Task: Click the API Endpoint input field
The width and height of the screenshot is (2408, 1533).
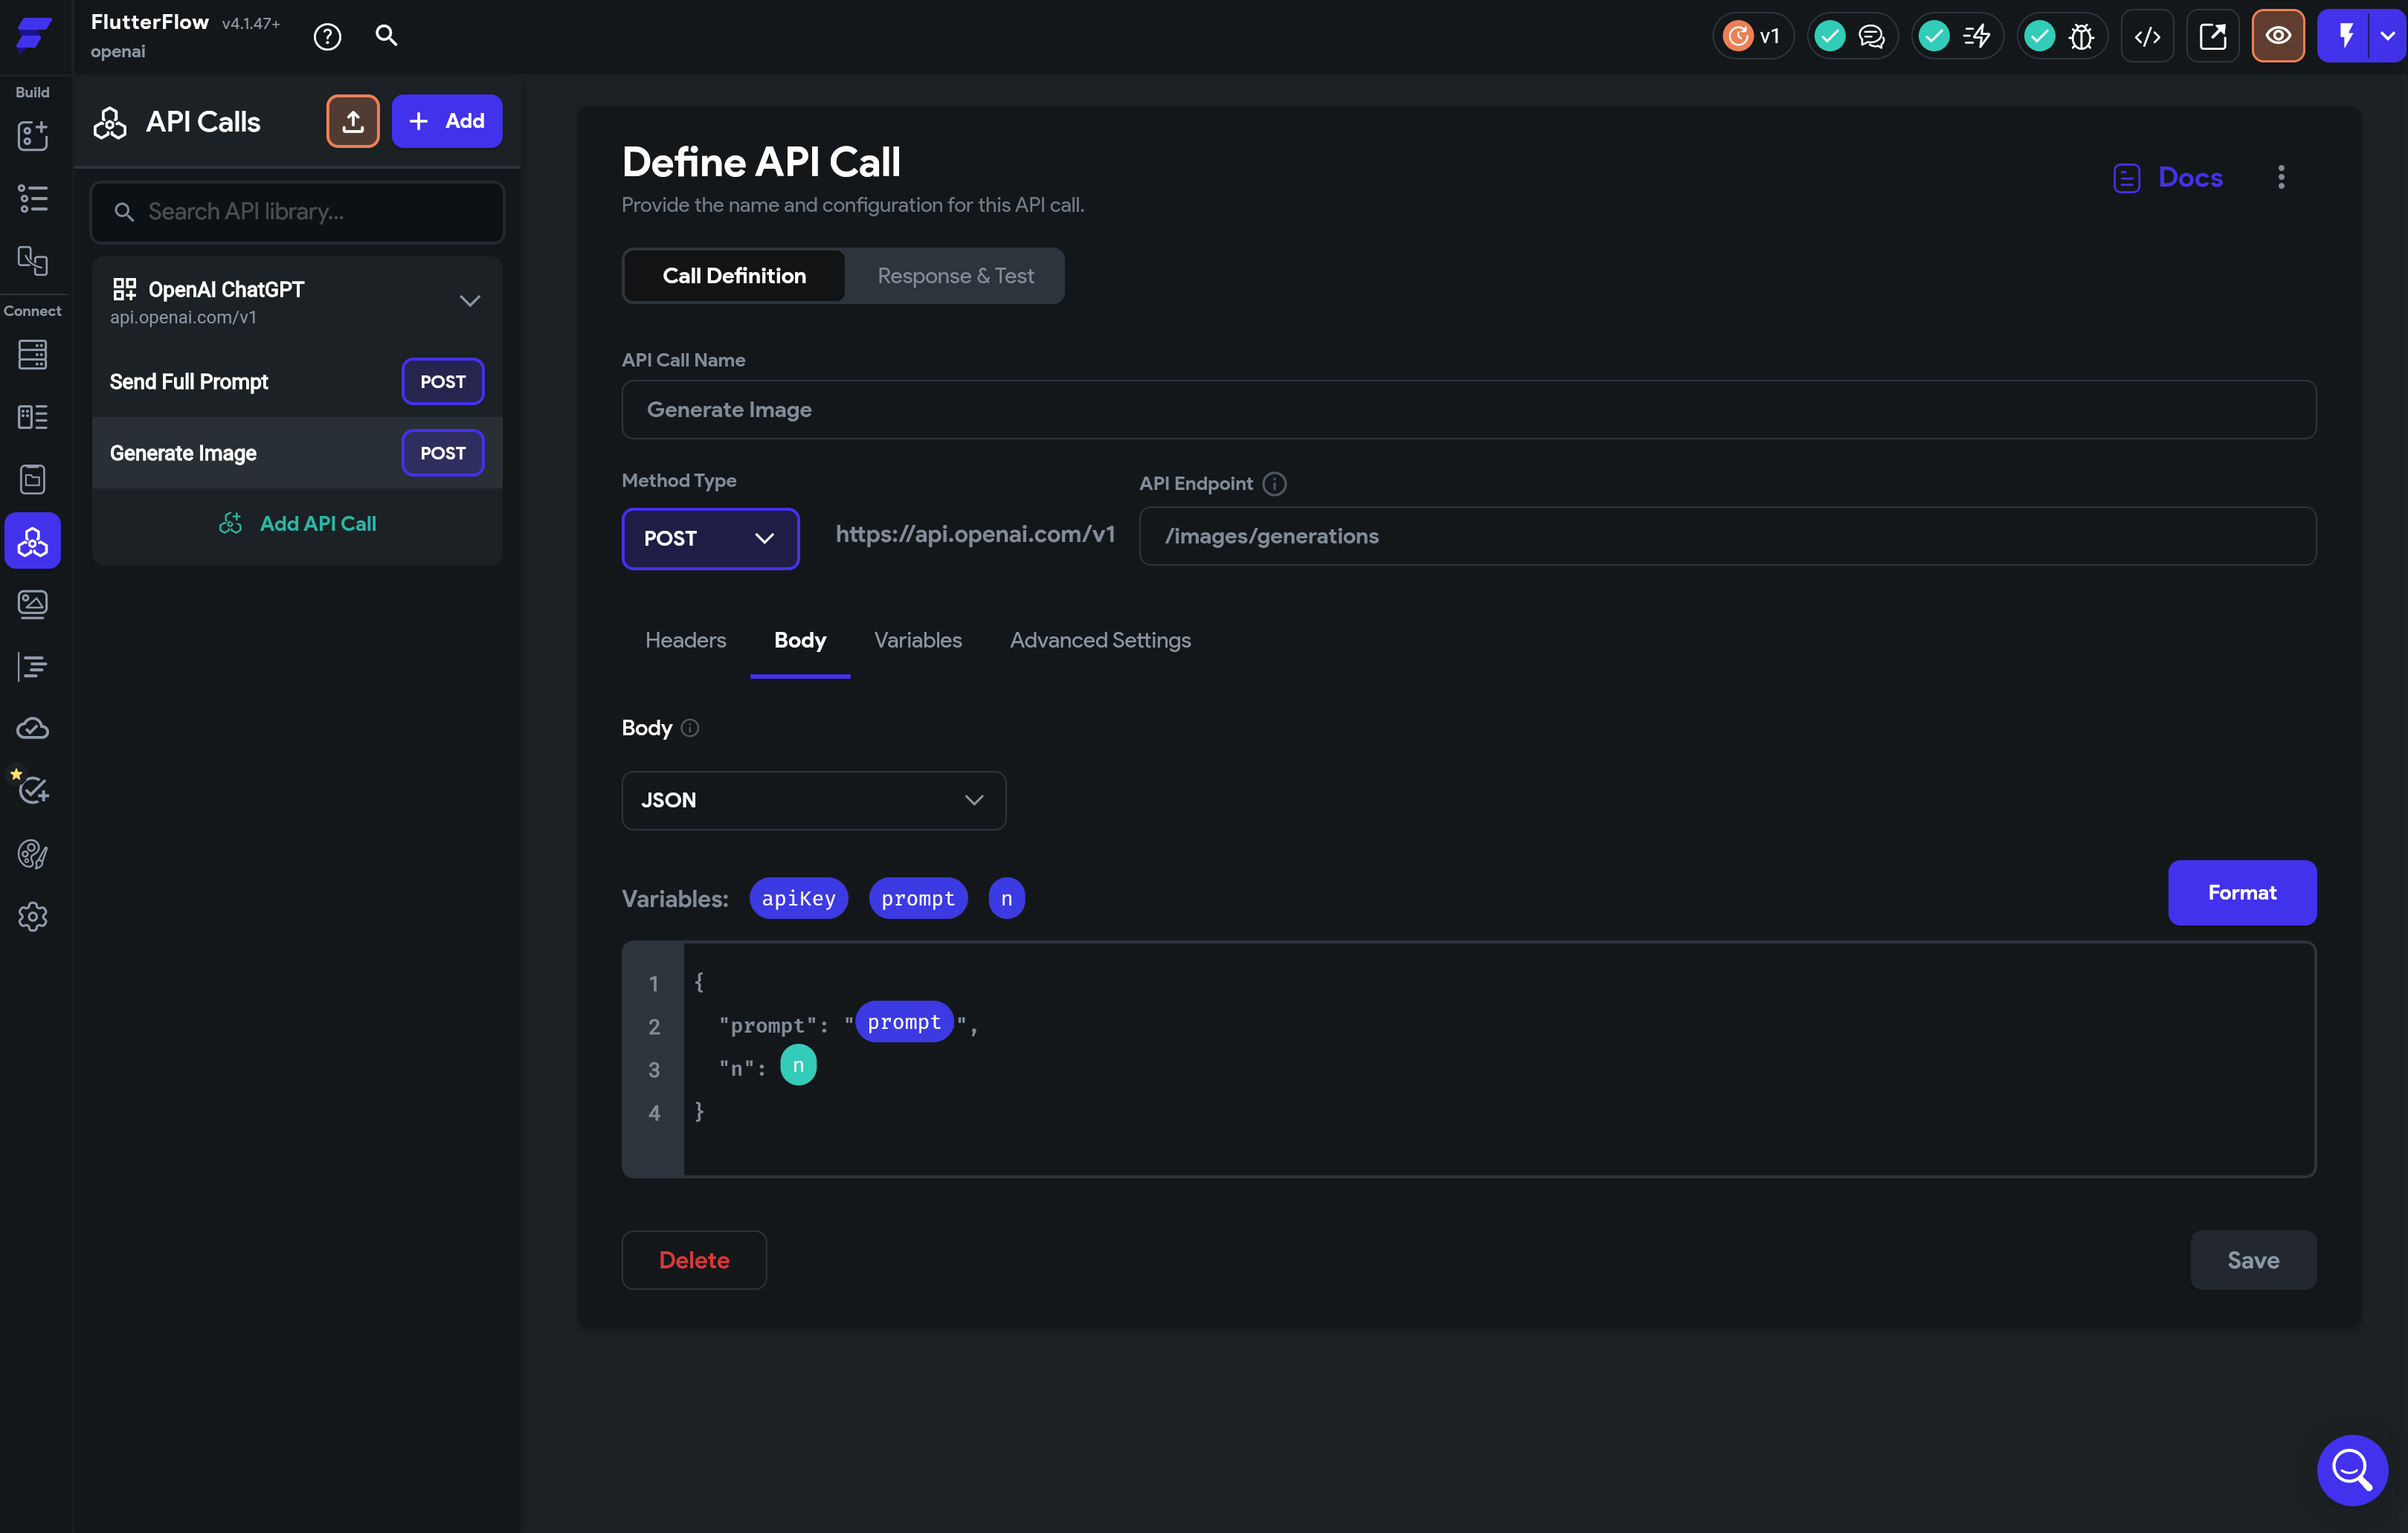Action: coord(1727,536)
